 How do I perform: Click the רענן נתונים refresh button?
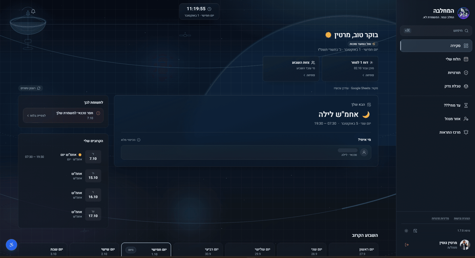tap(30, 88)
